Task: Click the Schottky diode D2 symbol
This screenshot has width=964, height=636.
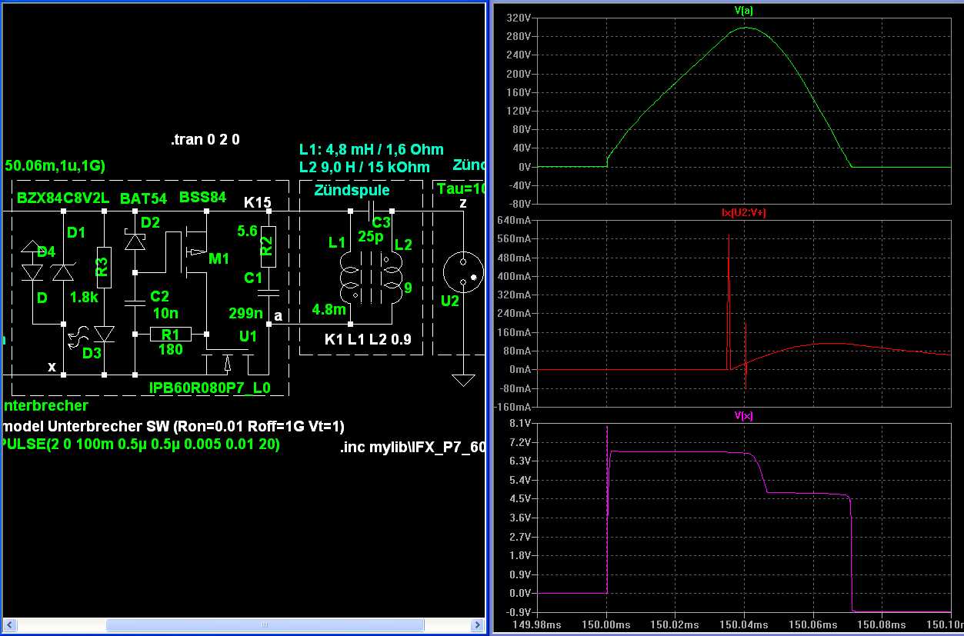Action: [135, 241]
